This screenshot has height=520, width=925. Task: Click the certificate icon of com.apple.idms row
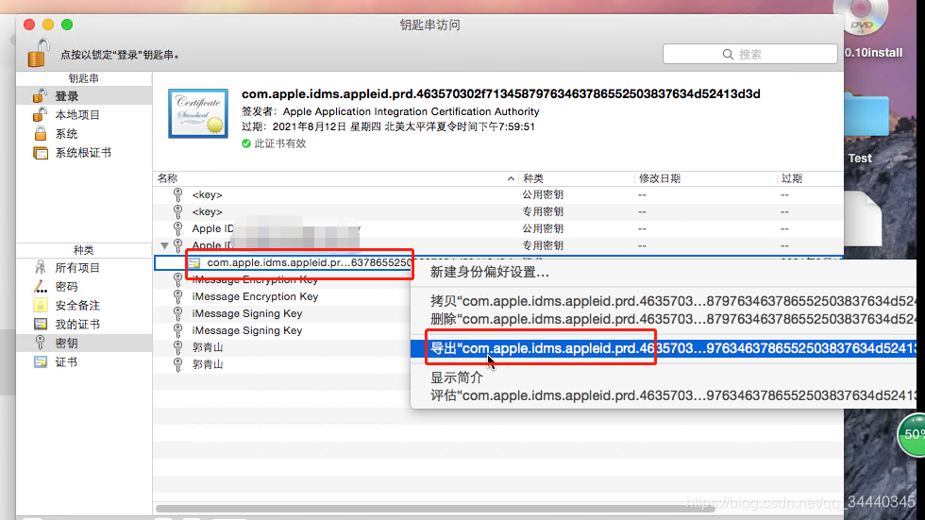point(194,263)
